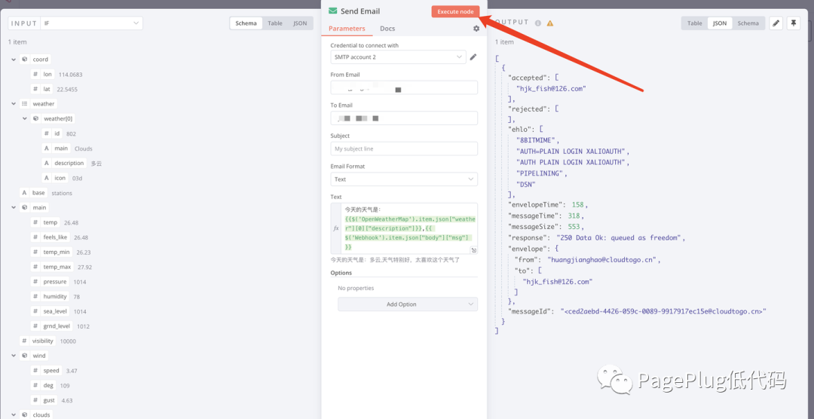
Task: Click the output info circle icon
Action: [x=538, y=23]
